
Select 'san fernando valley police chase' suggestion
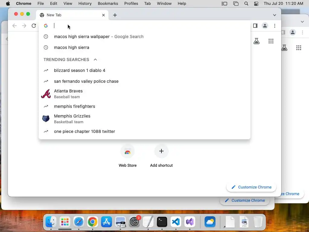point(145,81)
